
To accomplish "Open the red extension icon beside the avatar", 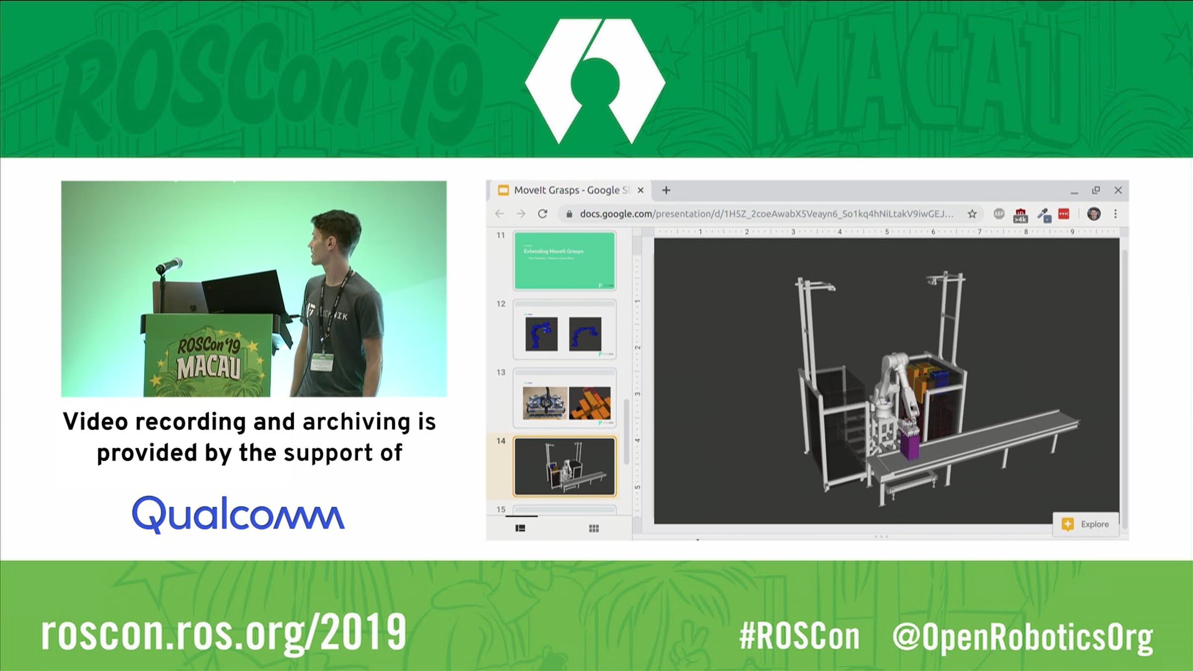I will pyautogui.click(x=1064, y=214).
